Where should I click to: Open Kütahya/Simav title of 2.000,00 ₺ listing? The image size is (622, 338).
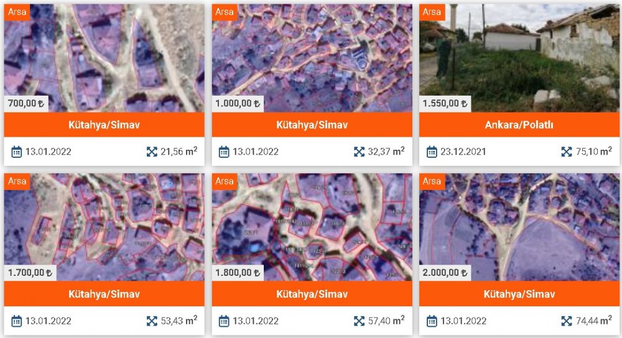coord(519,294)
